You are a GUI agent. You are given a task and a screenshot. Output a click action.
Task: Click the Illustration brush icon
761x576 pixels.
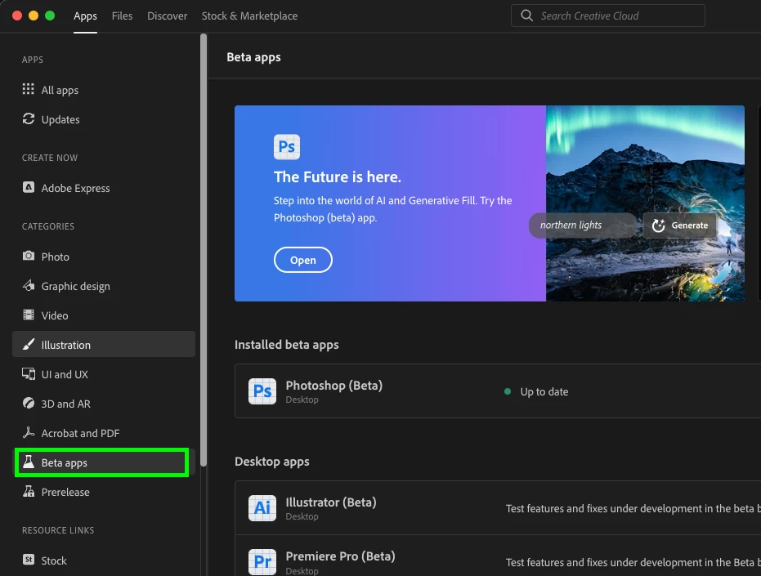[x=28, y=345]
